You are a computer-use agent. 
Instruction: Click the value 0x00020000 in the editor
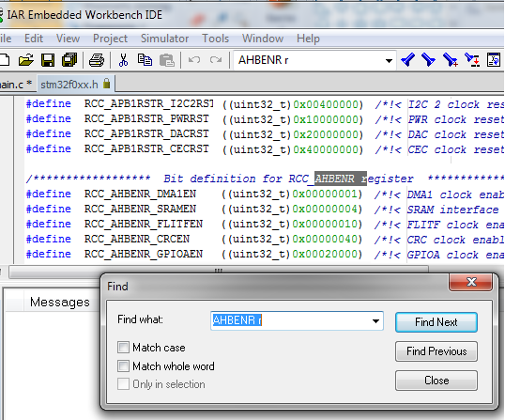pos(325,254)
